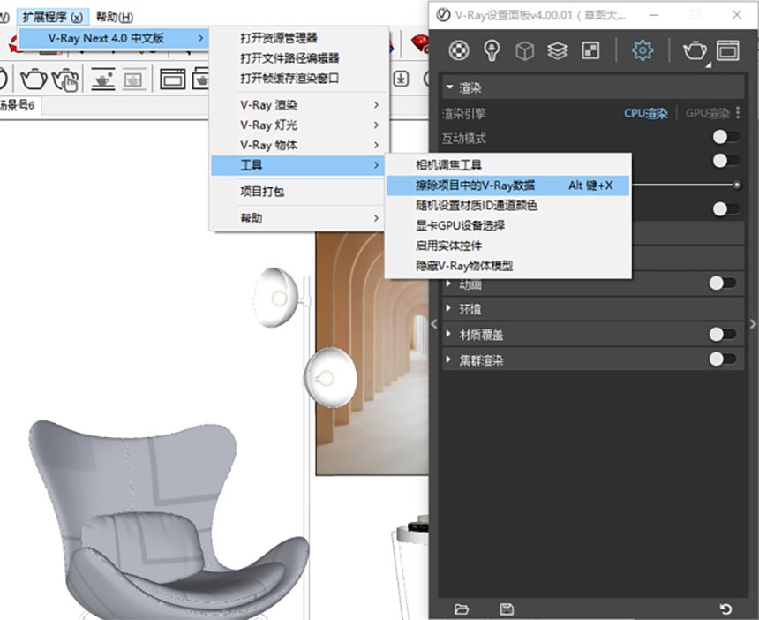
Task: Open the lights bulb icon tab
Action: coord(492,50)
